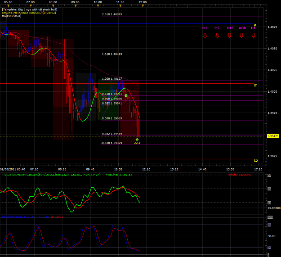Click the 25.00000 TDI scale value
This screenshot has height=257, width=281.
click(x=274, y=208)
